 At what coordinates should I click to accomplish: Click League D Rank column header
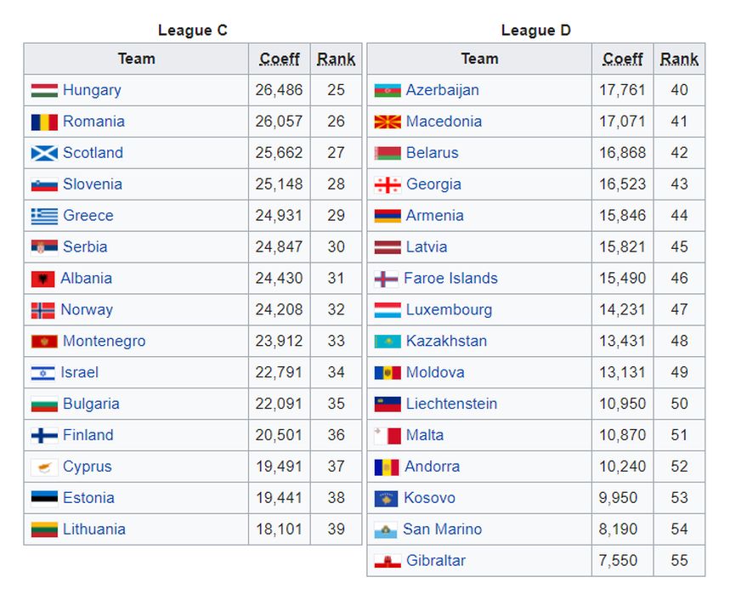click(x=679, y=59)
